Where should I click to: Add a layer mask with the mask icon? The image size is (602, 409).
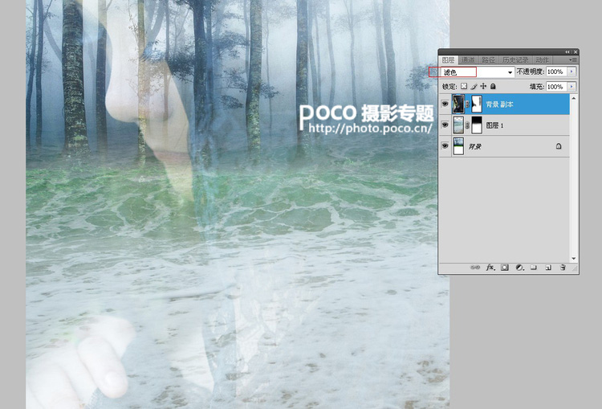[x=505, y=267]
